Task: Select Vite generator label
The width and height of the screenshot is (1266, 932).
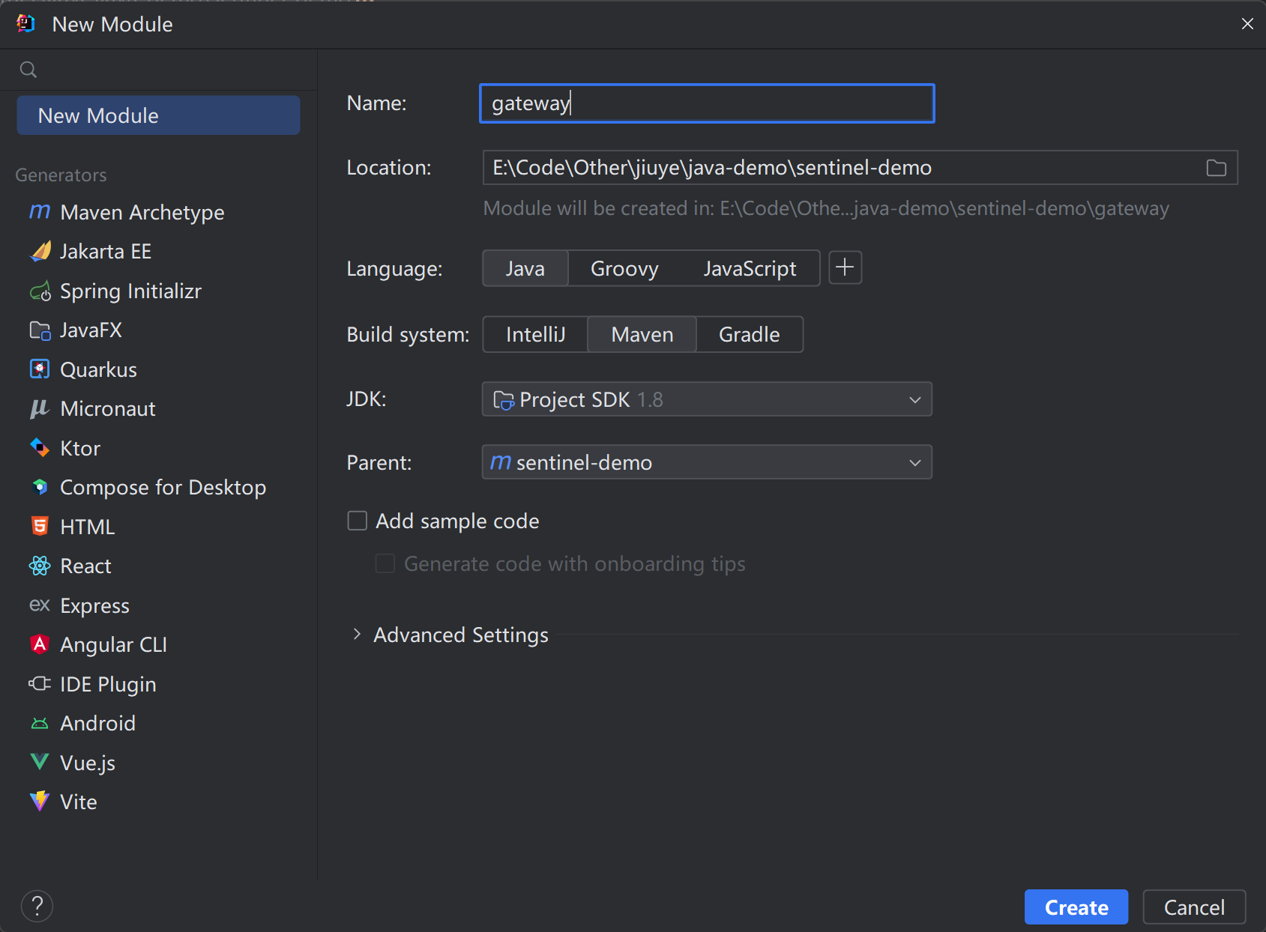Action: click(79, 802)
